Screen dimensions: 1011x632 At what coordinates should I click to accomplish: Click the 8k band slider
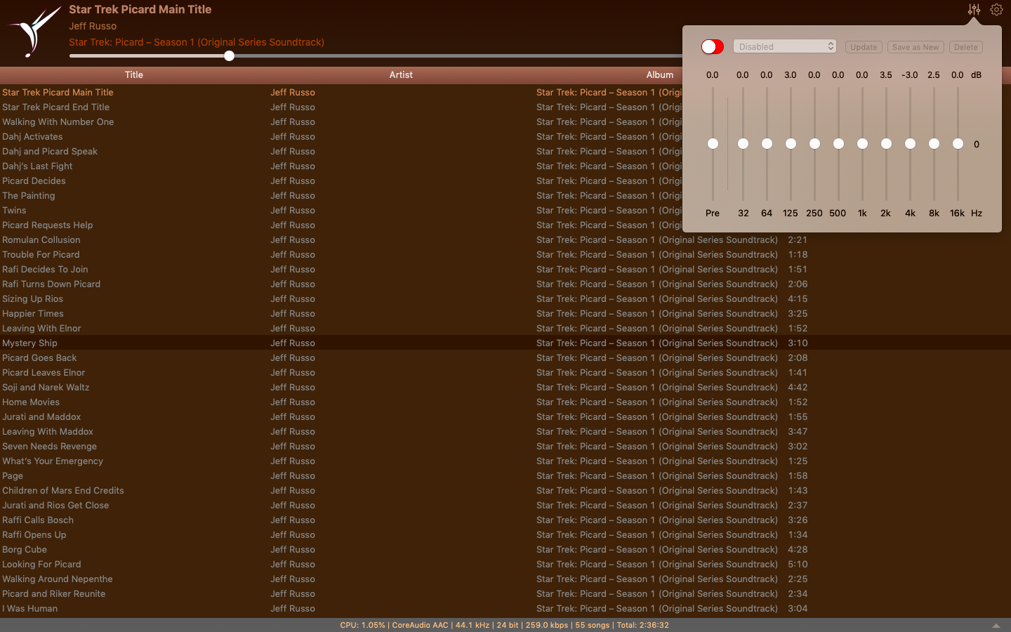point(934,144)
